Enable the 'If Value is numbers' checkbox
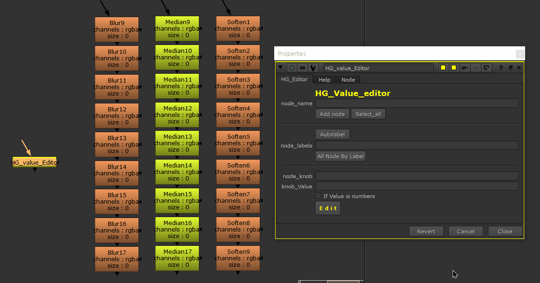The height and width of the screenshot is (283, 540). pos(318,196)
